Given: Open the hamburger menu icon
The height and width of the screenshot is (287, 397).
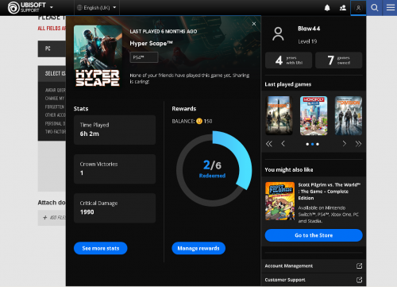Looking at the screenshot, I should click(390, 7).
